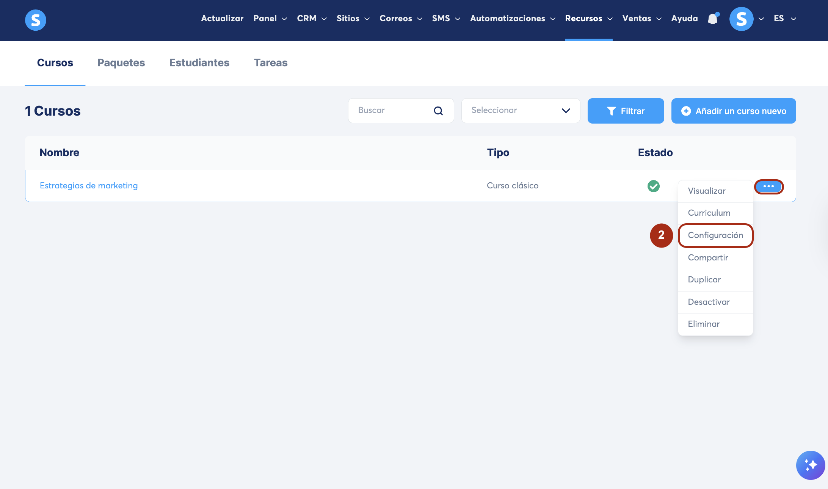Select Configuración from the context menu
This screenshot has width=828, height=489.
coord(715,235)
